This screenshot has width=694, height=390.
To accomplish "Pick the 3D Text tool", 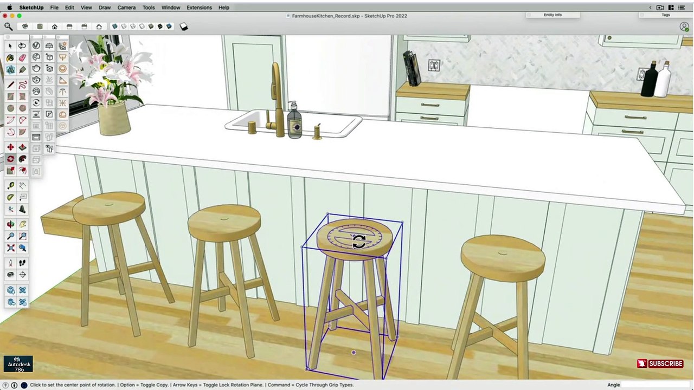I will [22, 210].
